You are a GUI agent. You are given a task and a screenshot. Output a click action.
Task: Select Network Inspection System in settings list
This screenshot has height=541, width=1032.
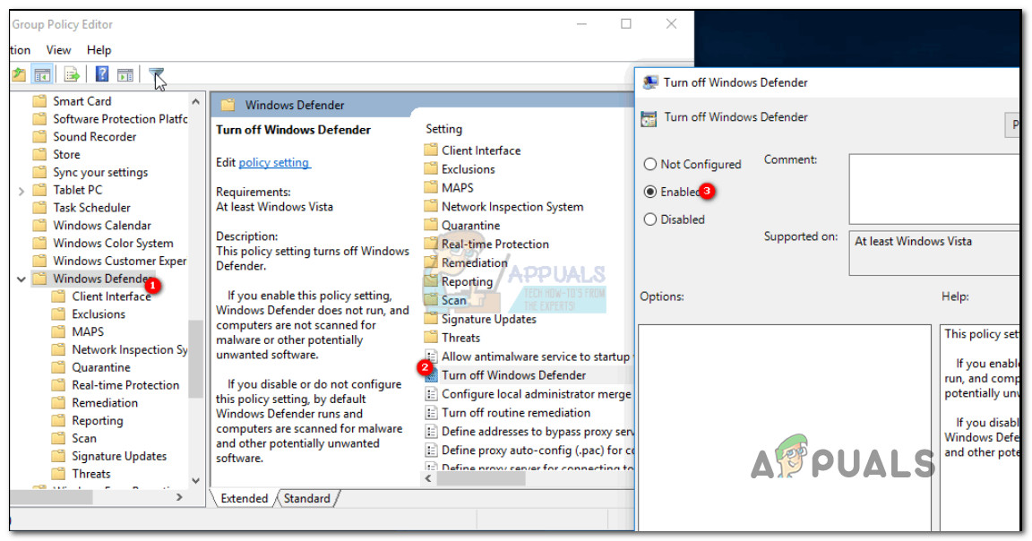pos(512,207)
